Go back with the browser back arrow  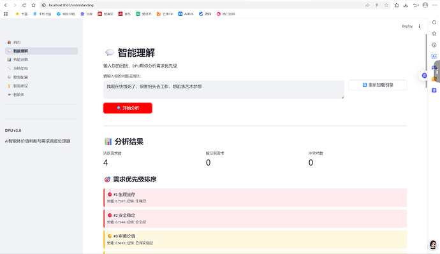[6, 5]
